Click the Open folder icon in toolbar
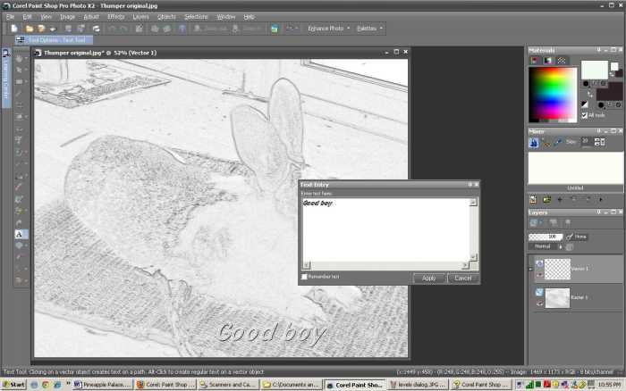Image resolution: width=626 pixels, height=391 pixels. pyautogui.click(x=30, y=29)
